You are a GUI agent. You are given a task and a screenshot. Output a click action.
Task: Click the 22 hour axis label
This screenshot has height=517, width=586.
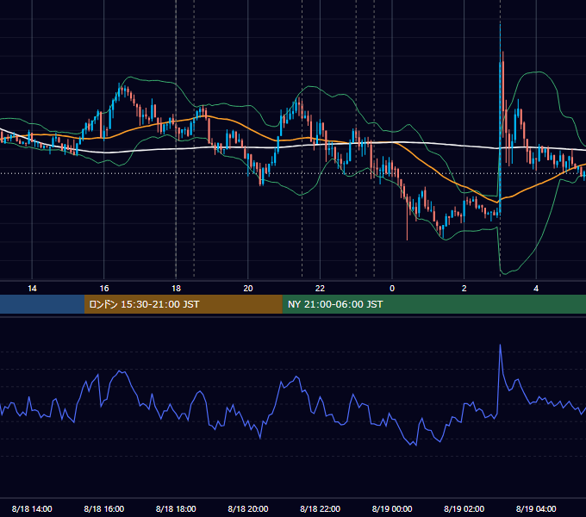click(320, 289)
